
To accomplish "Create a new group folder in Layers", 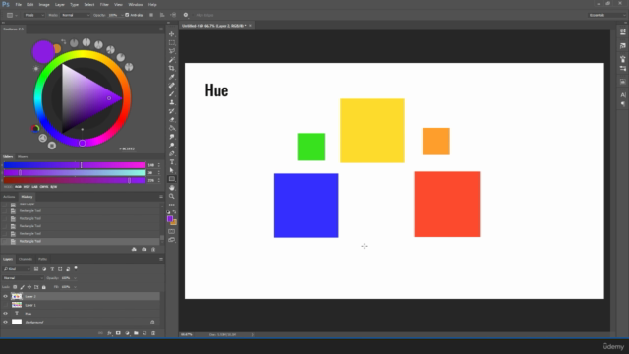I will coord(136,333).
